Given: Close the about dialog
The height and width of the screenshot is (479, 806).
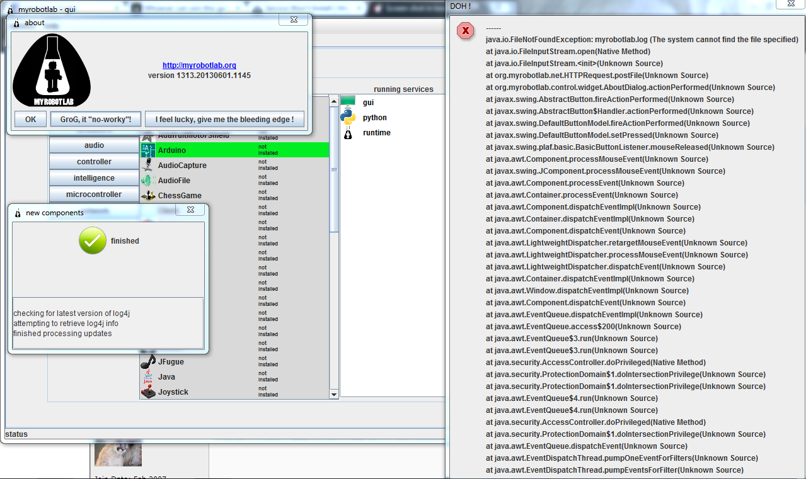Looking at the screenshot, I should coord(294,20).
